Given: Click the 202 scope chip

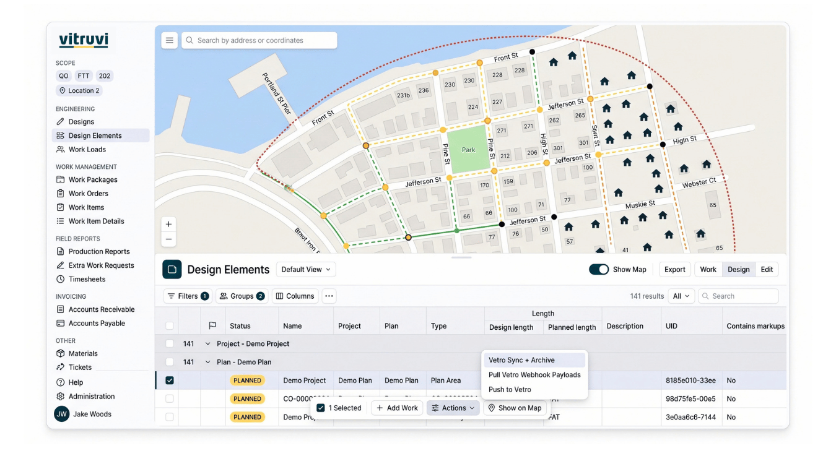Looking at the screenshot, I should (105, 76).
